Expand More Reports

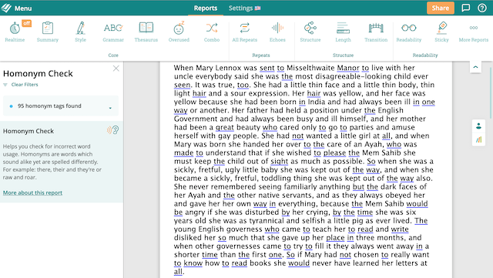tap(474, 32)
